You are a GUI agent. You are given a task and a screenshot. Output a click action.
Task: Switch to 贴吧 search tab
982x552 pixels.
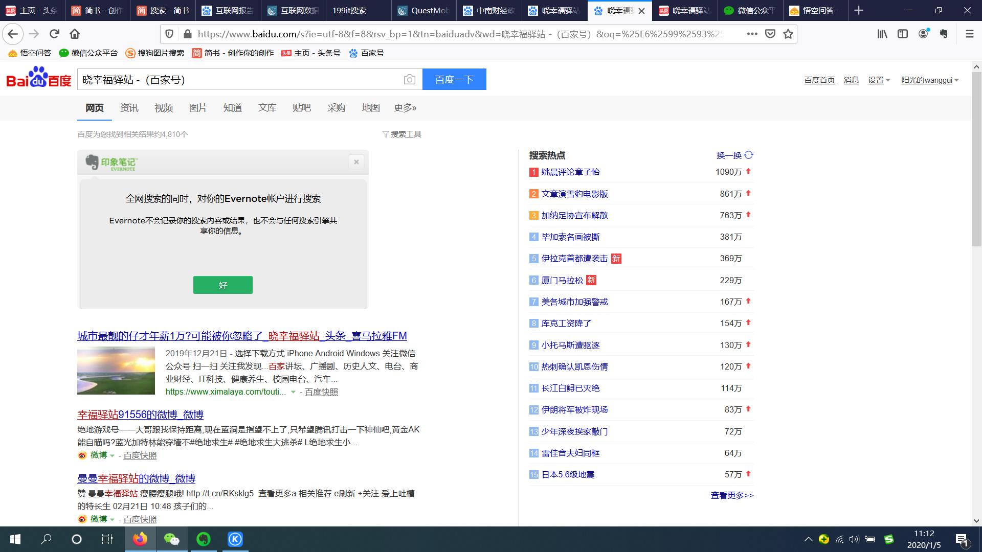[302, 108]
